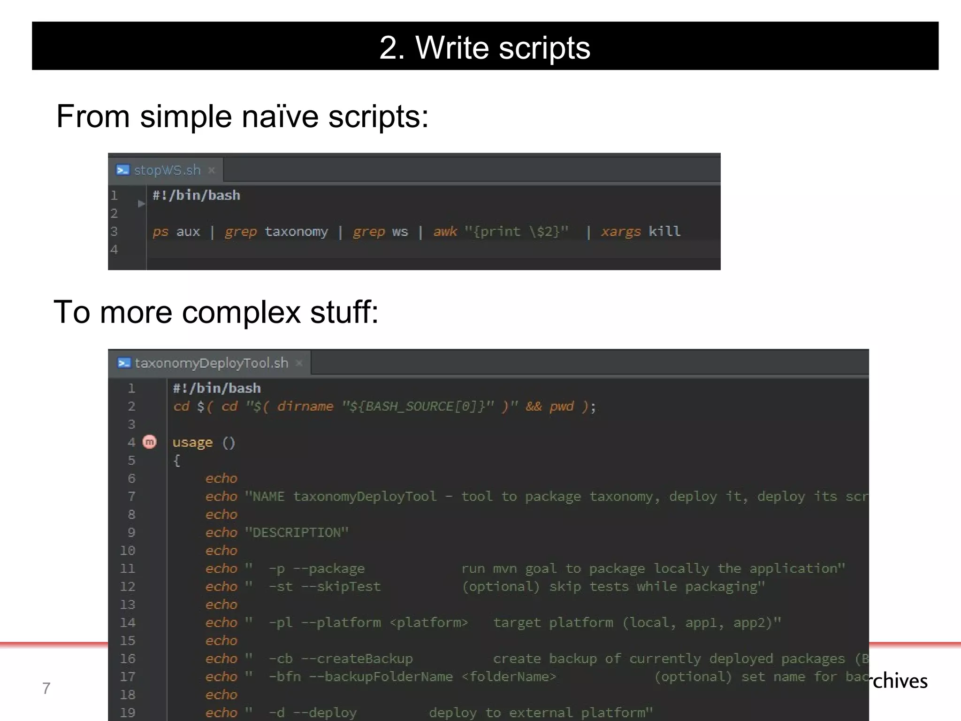Image resolution: width=961 pixels, height=721 pixels.
Task: Click the word "xargs" in stopWS.sh
Action: click(x=621, y=232)
